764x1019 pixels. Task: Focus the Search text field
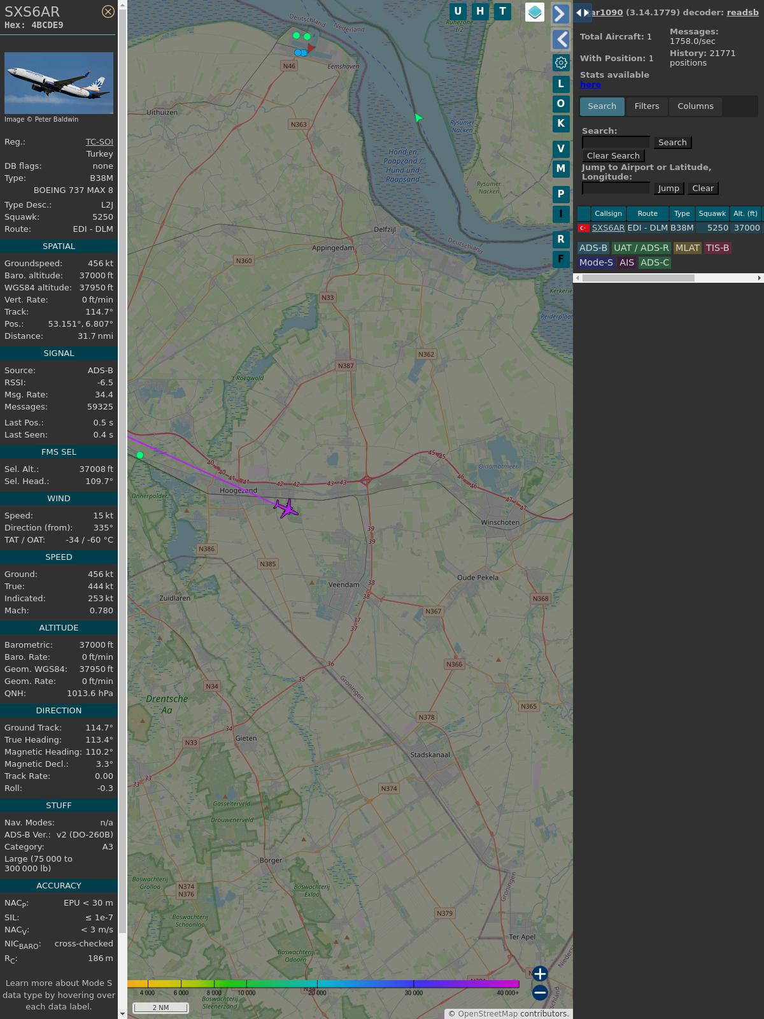click(x=616, y=143)
